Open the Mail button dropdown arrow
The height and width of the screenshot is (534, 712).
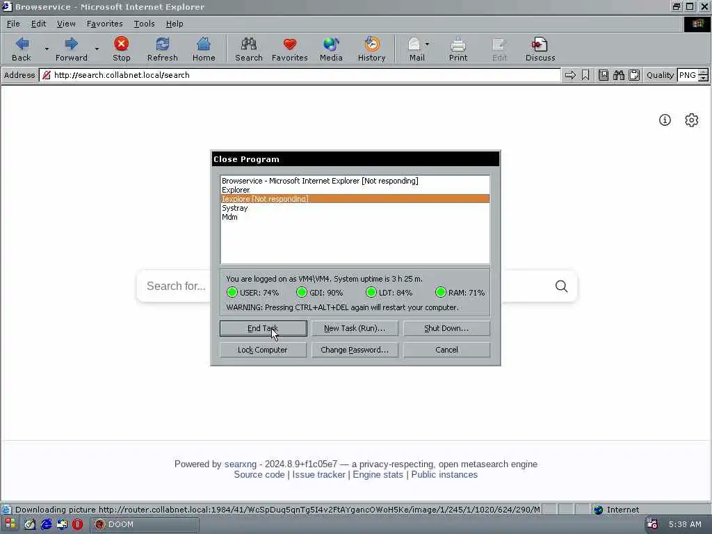click(427, 44)
